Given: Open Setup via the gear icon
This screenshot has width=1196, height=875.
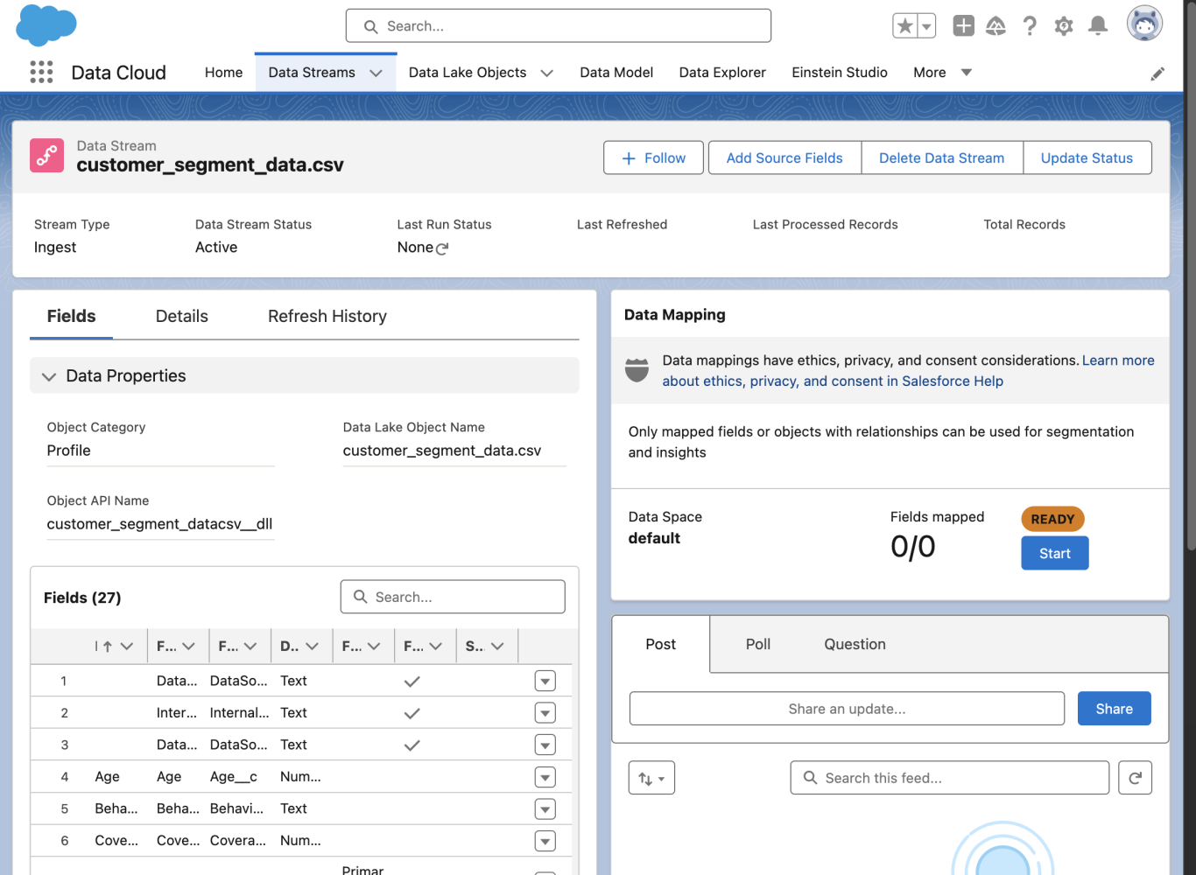Looking at the screenshot, I should (x=1064, y=26).
